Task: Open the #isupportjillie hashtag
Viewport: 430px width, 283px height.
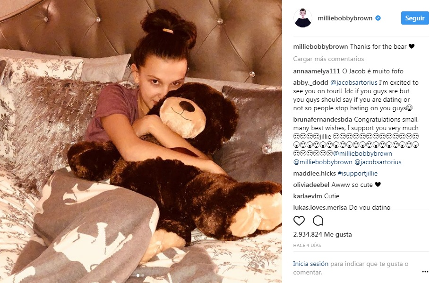Action: 358,173
